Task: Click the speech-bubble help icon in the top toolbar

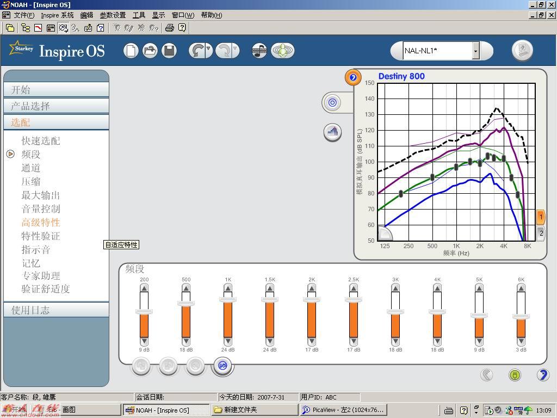Action: pyautogui.click(x=182, y=28)
